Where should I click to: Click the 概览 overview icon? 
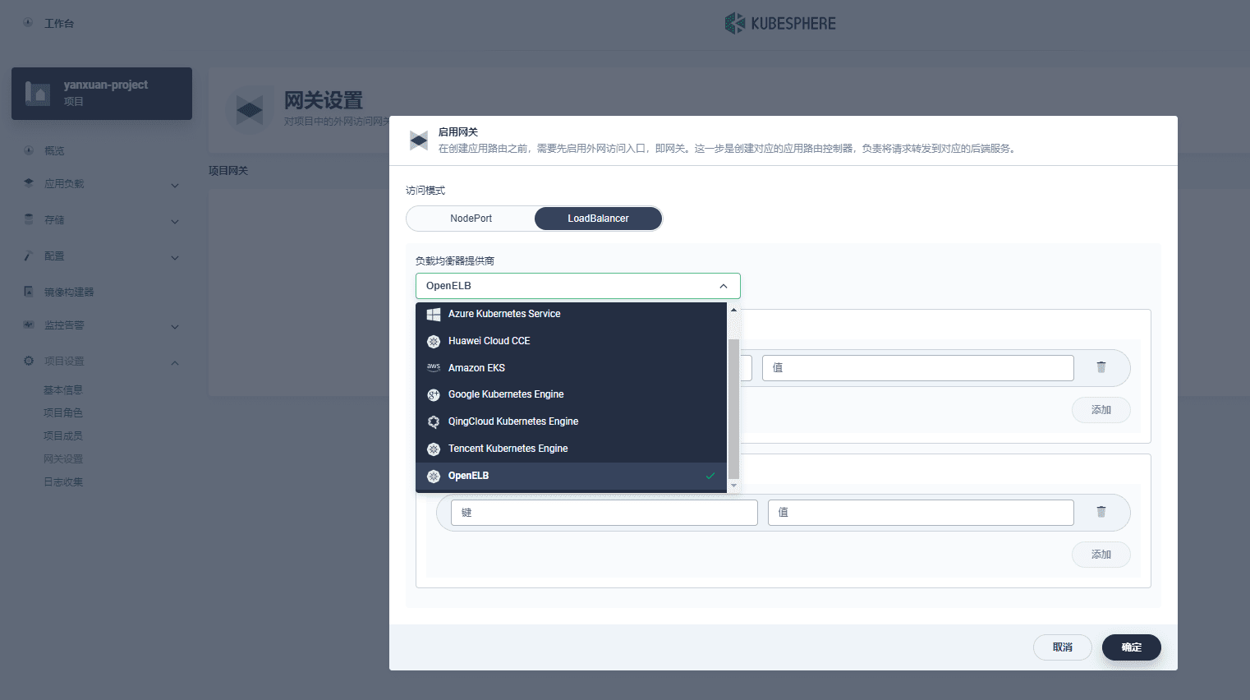(29, 150)
